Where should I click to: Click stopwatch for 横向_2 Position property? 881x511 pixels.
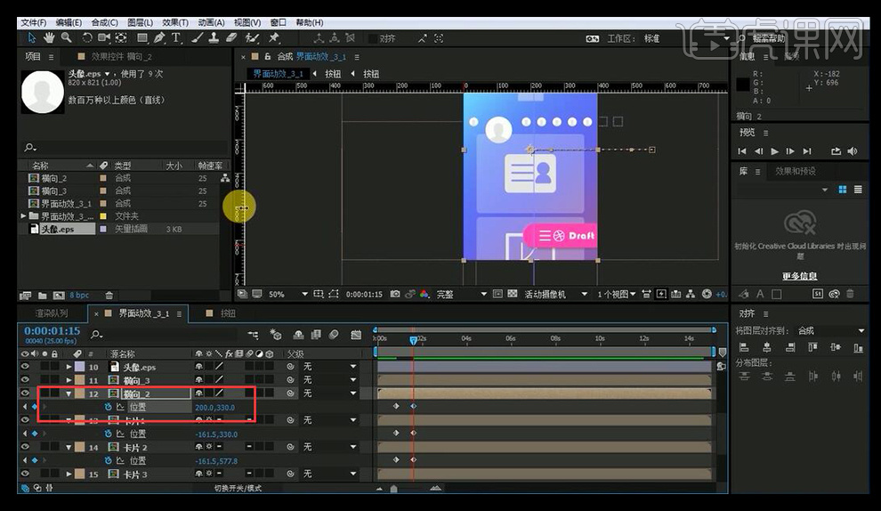(x=108, y=407)
